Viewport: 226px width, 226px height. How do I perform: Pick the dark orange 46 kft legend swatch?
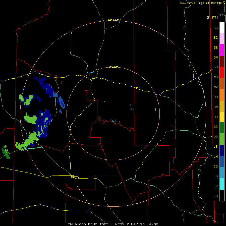(x=222, y=83)
